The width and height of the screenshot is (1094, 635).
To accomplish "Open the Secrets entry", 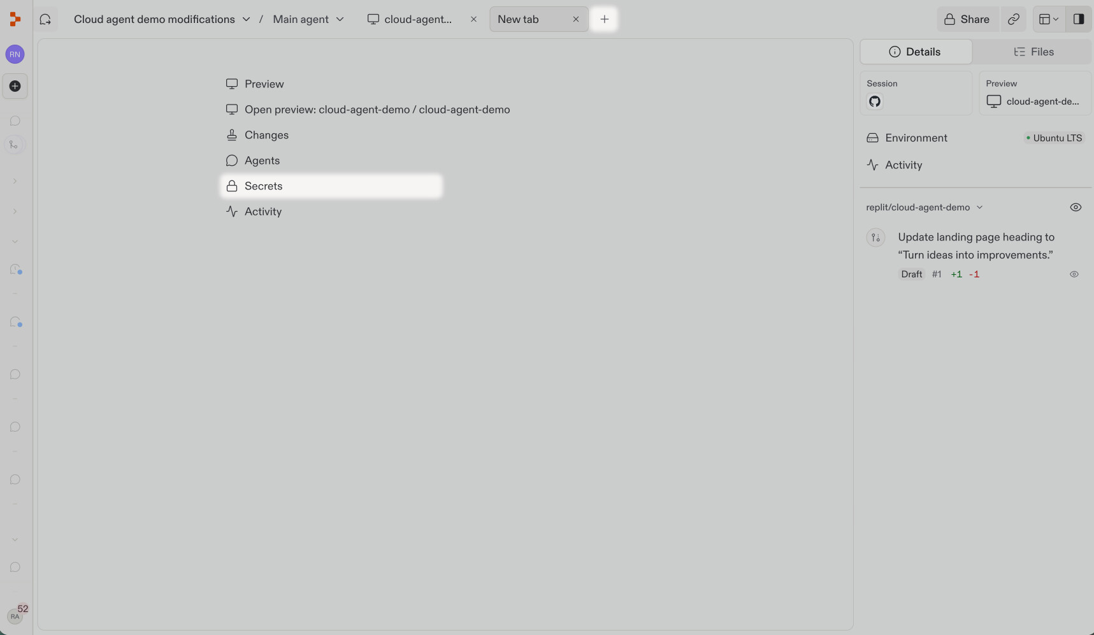I will [x=331, y=186].
